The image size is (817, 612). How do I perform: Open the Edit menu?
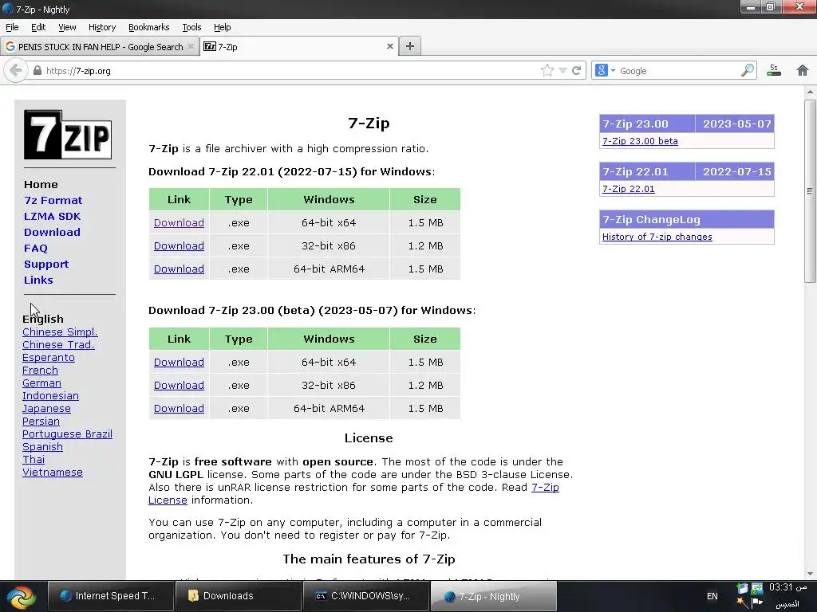(x=38, y=27)
